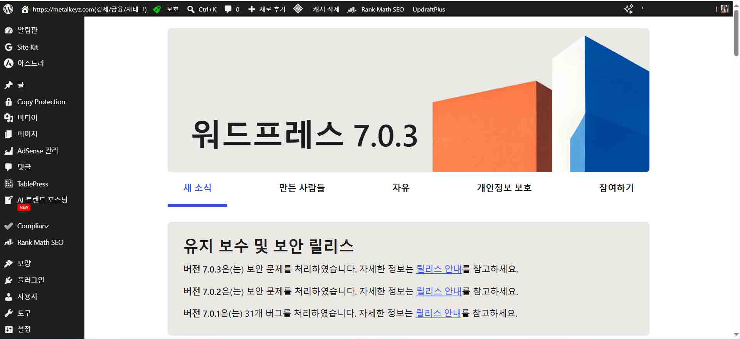740x339 pixels.
Task: Open 릴리스 안내 link for version 7.0.3
Action: (439, 269)
